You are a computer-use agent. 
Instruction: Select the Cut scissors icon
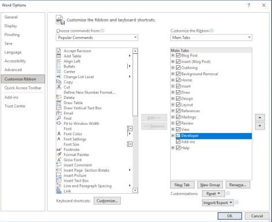tap(58, 87)
